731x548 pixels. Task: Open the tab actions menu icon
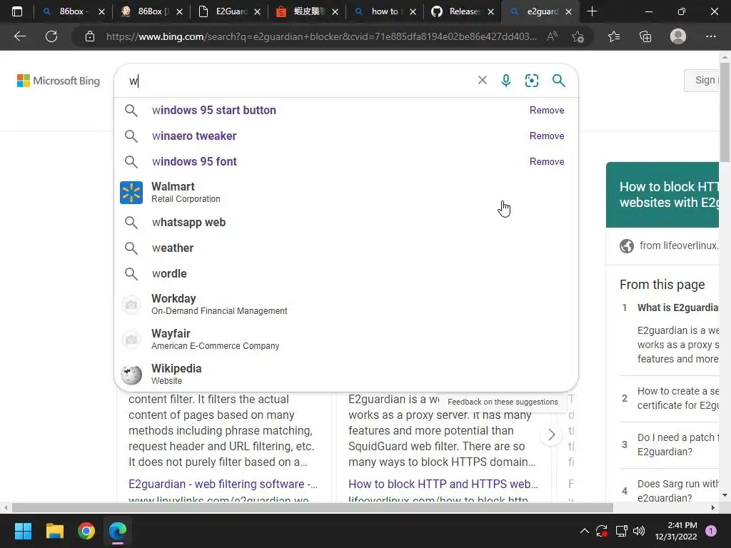pos(17,11)
